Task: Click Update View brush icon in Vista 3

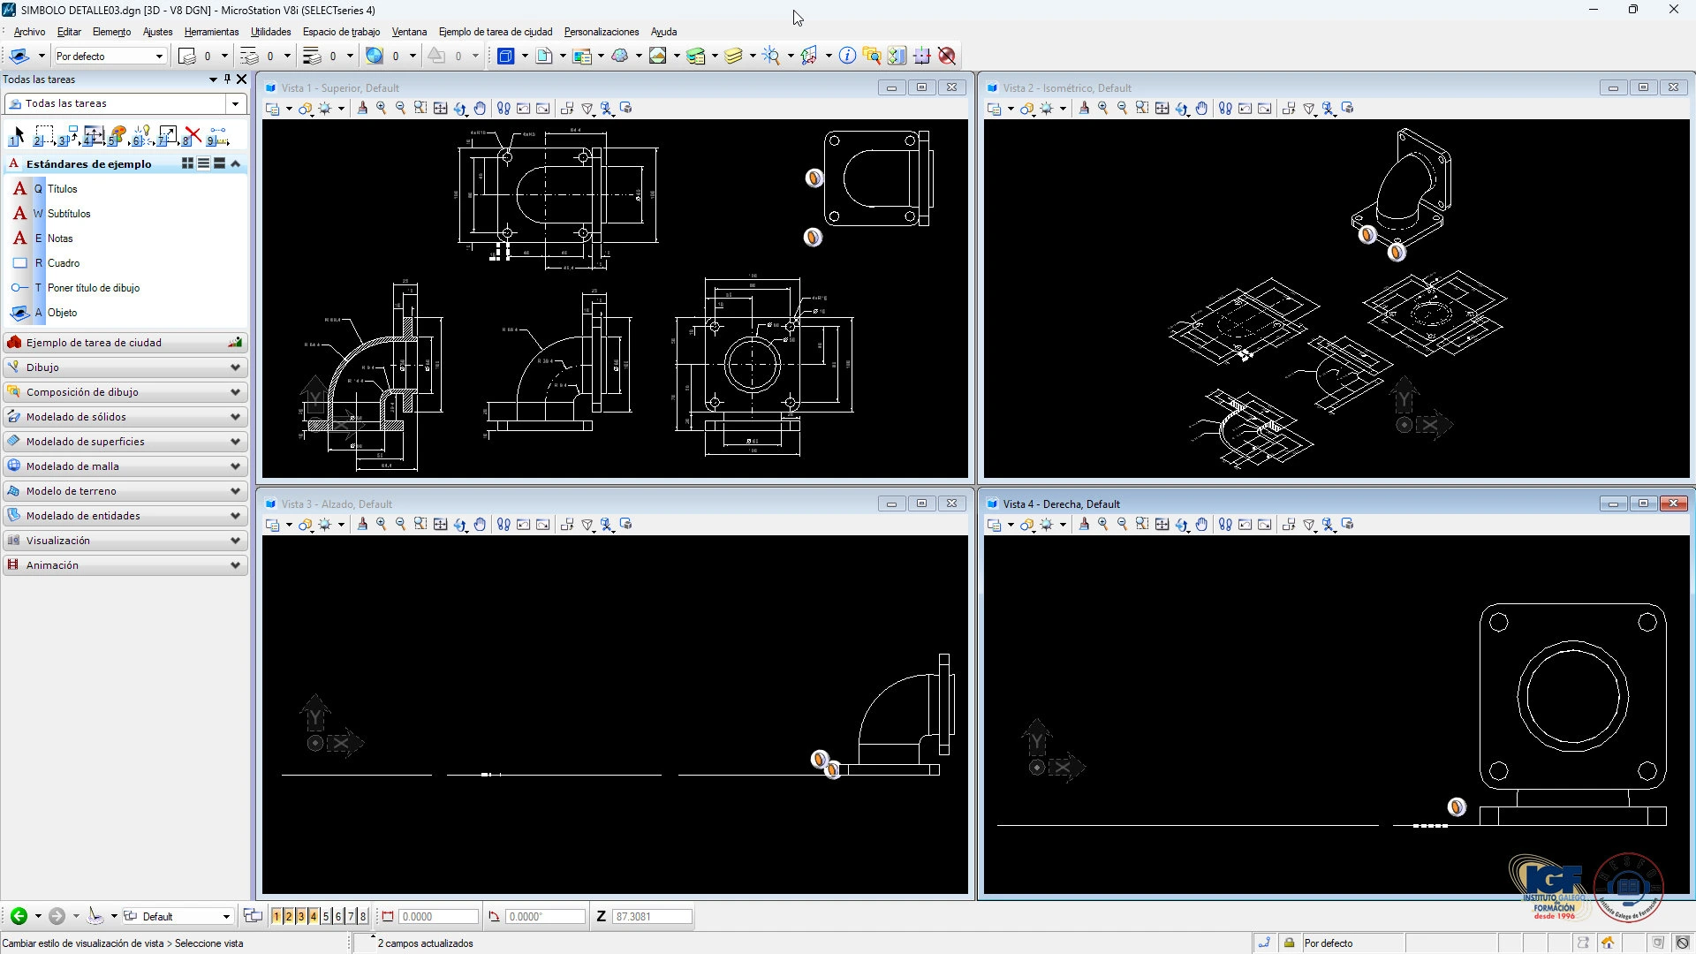Action: point(362,524)
